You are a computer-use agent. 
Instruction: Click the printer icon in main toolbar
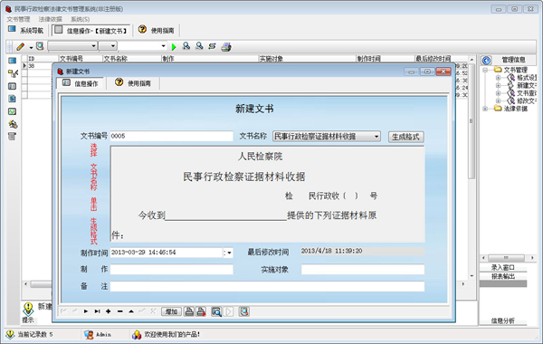[x=226, y=47]
